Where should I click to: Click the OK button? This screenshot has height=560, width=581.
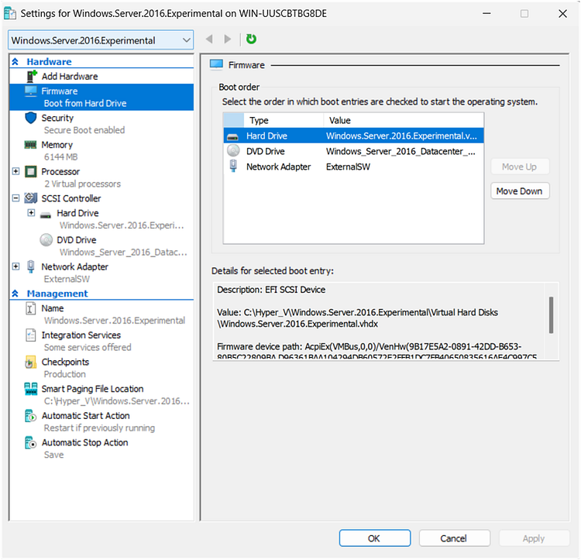click(375, 538)
